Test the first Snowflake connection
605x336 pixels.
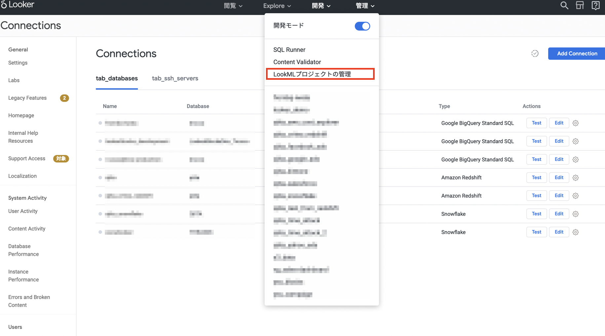click(536, 214)
